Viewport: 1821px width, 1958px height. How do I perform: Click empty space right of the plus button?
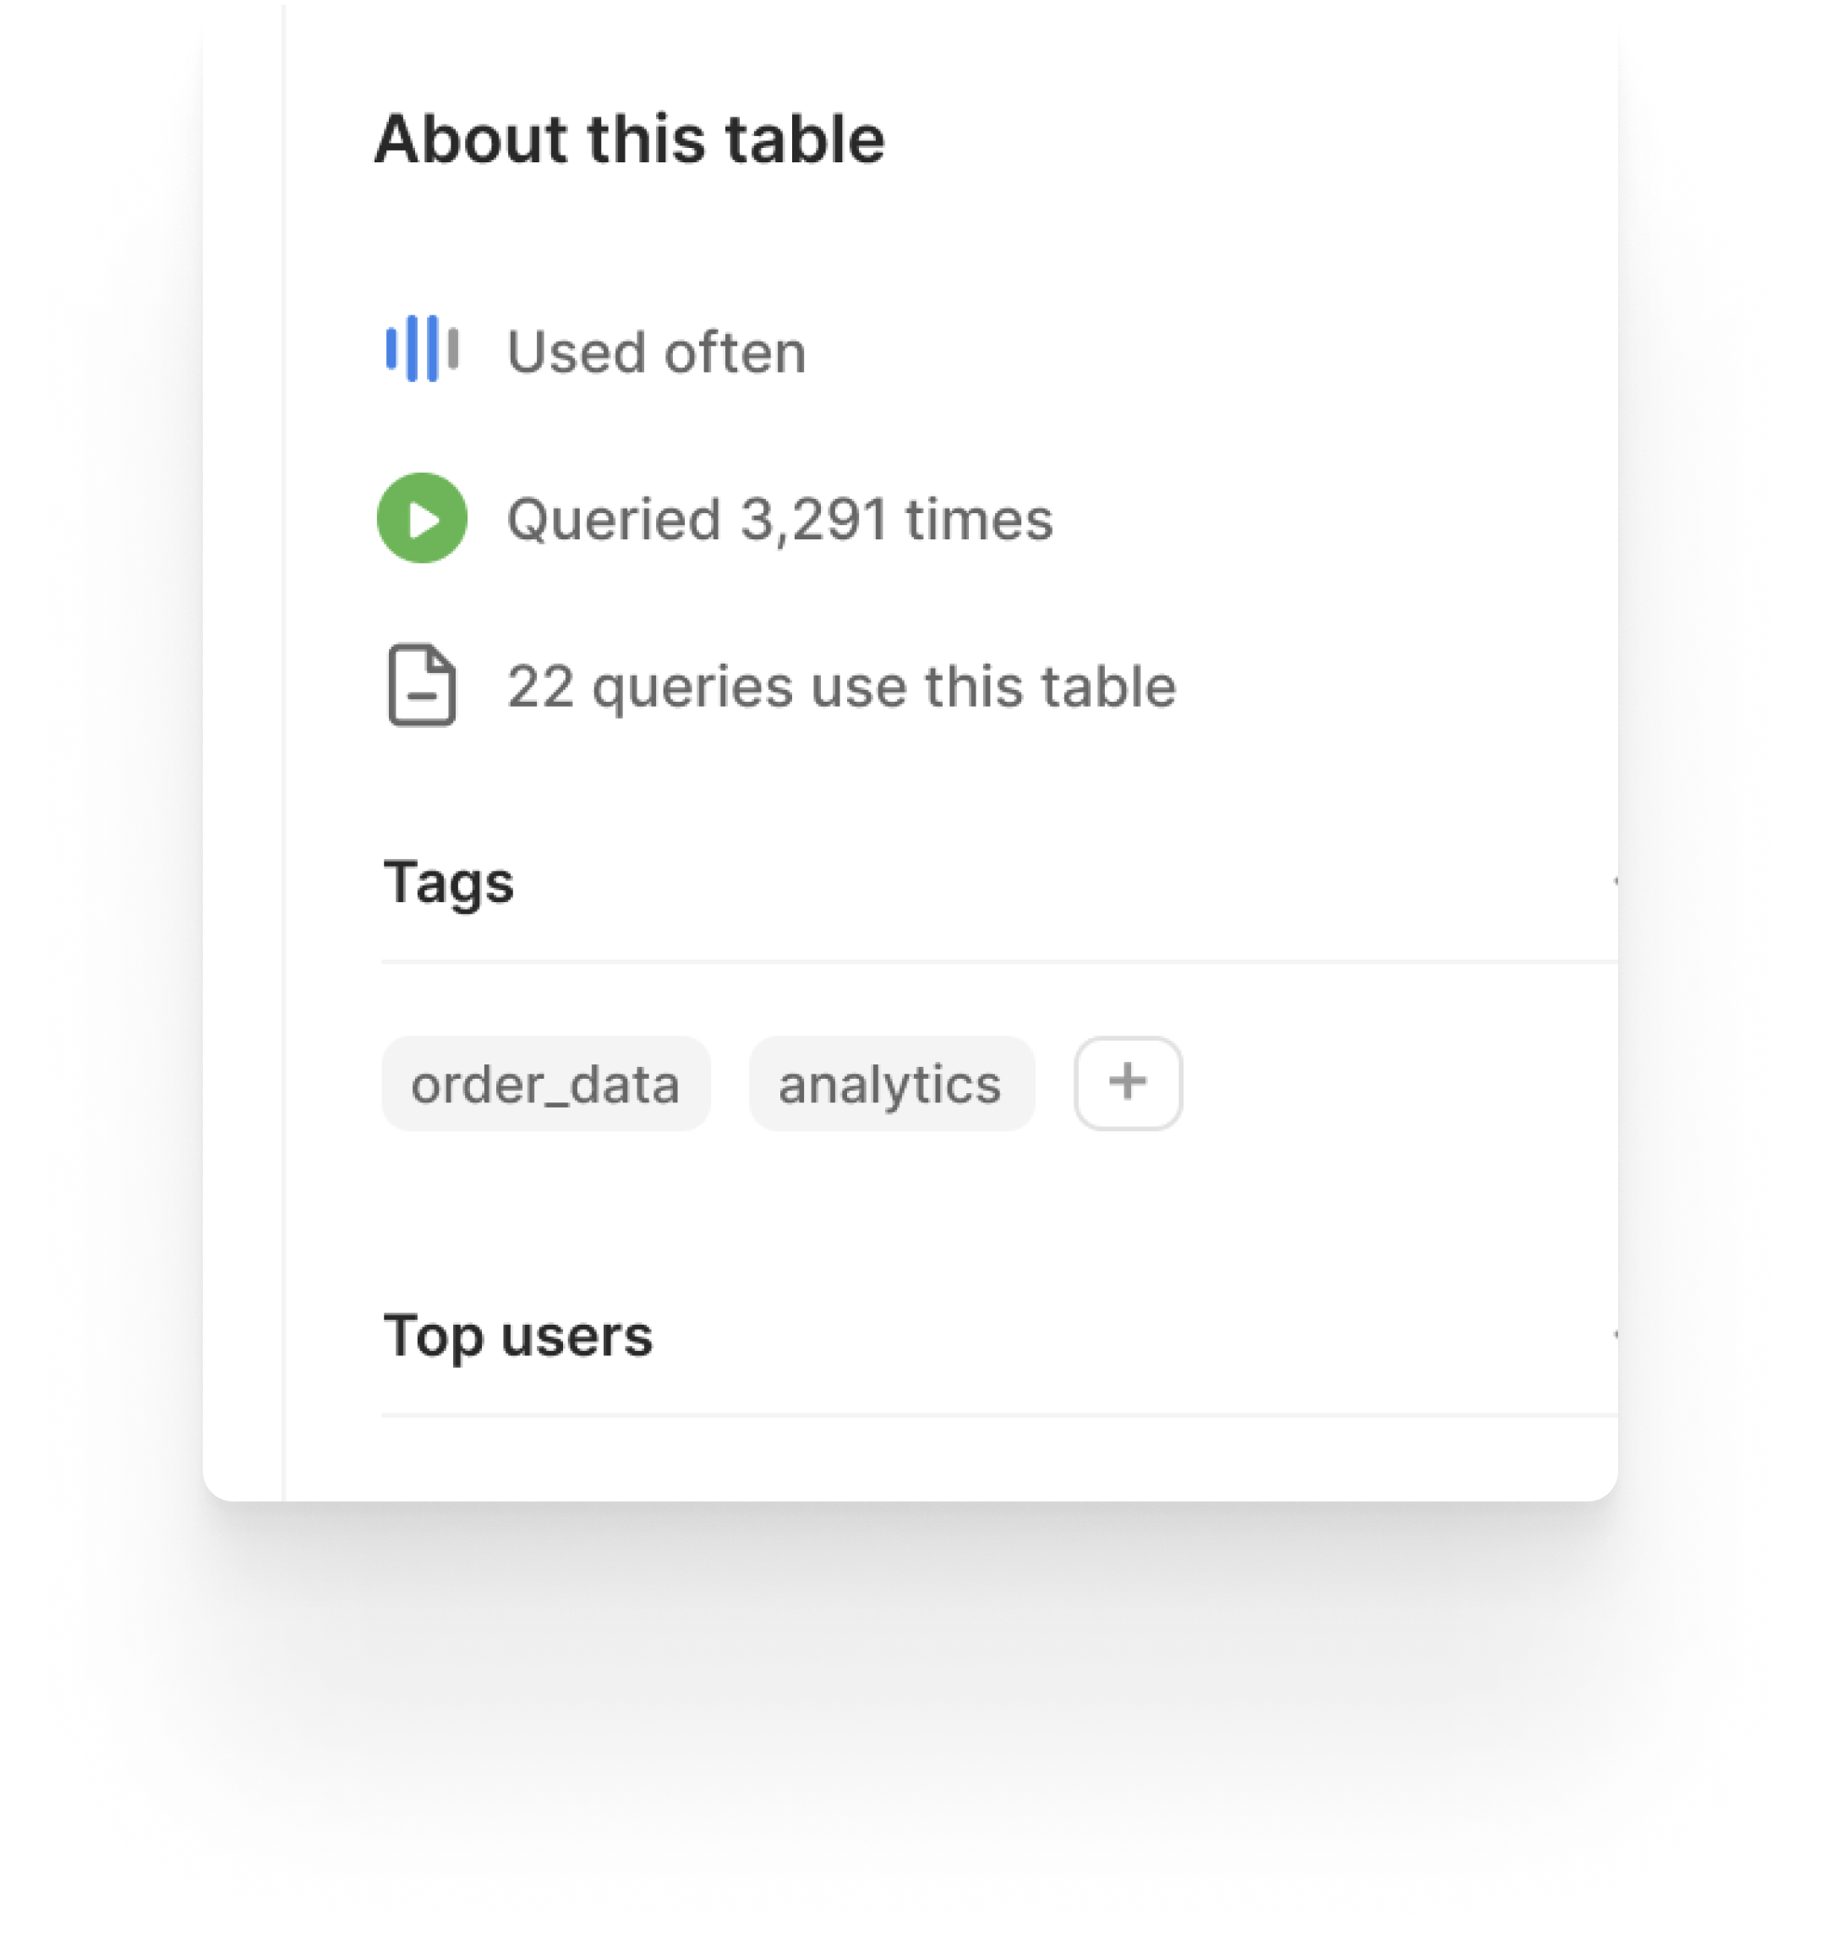[1398, 1083]
